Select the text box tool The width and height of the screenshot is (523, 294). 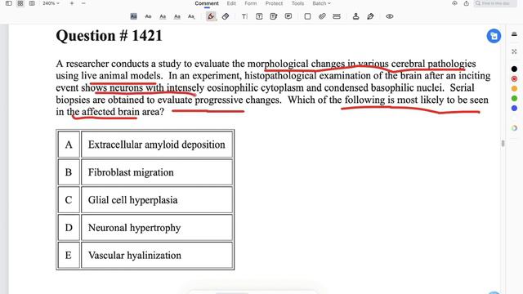pyautogui.click(x=259, y=16)
